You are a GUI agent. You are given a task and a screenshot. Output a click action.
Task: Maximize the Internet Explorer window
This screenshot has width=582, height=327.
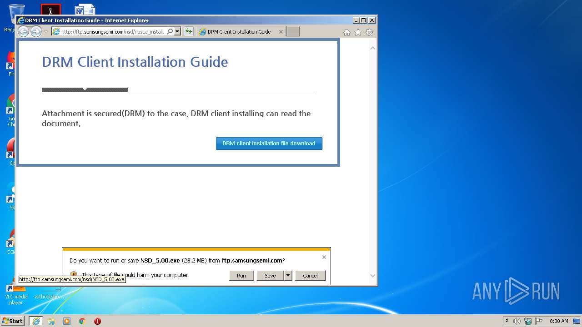pyautogui.click(x=363, y=20)
